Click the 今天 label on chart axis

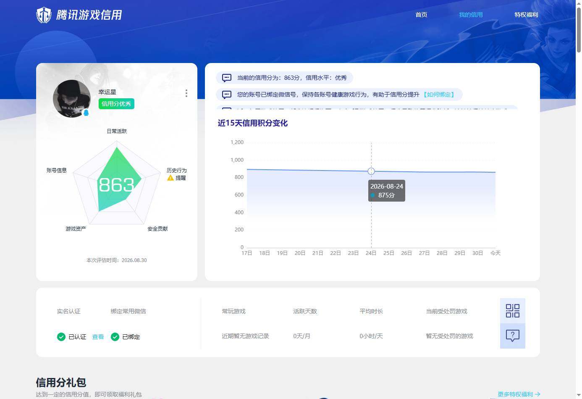pos(495,253)
